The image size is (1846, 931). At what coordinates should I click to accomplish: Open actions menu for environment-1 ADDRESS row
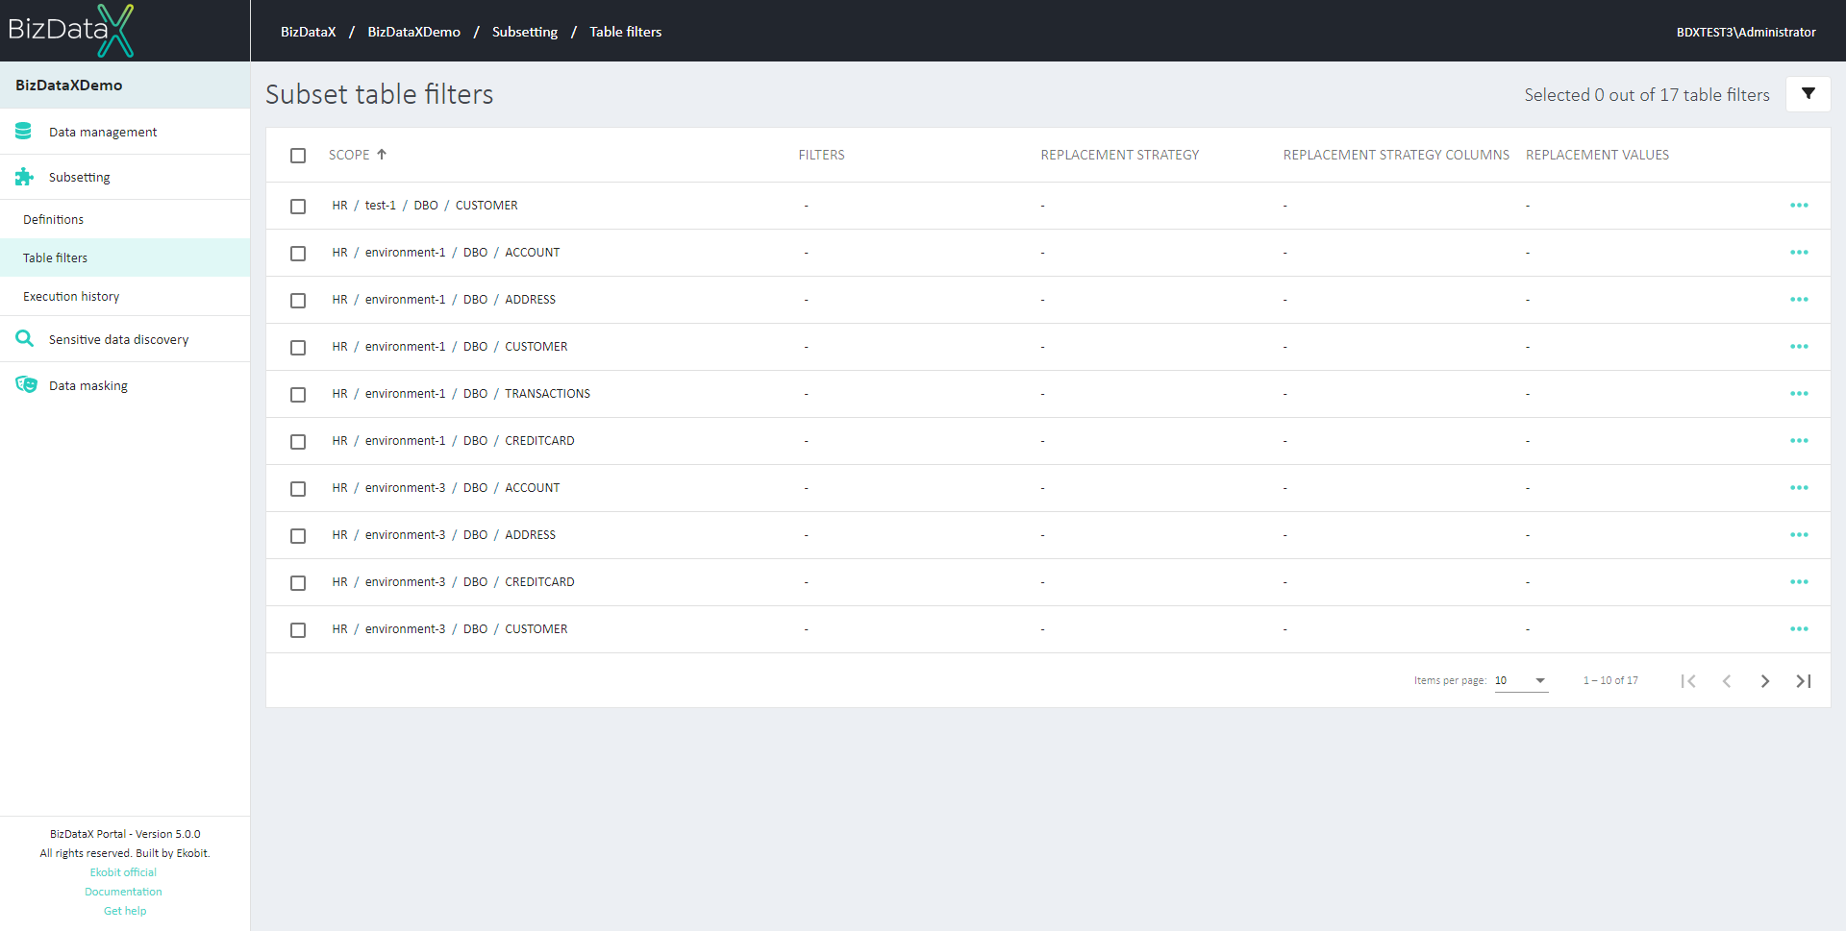1799,300
